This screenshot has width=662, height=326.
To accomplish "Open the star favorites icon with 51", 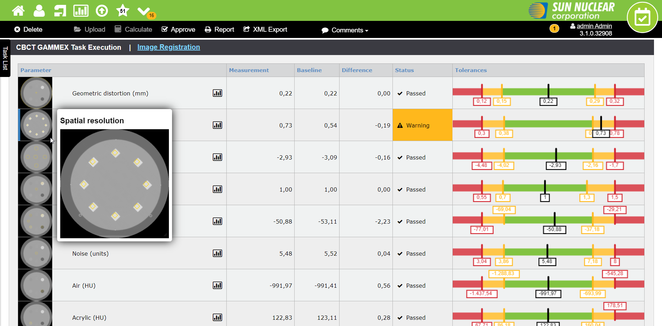I will [x=123, y=11].
